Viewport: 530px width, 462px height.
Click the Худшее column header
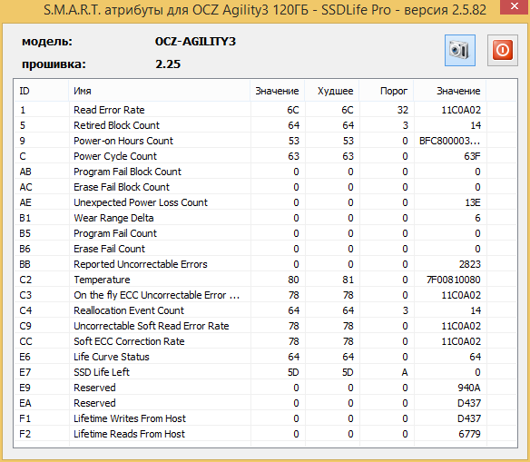tap(332, 91)
